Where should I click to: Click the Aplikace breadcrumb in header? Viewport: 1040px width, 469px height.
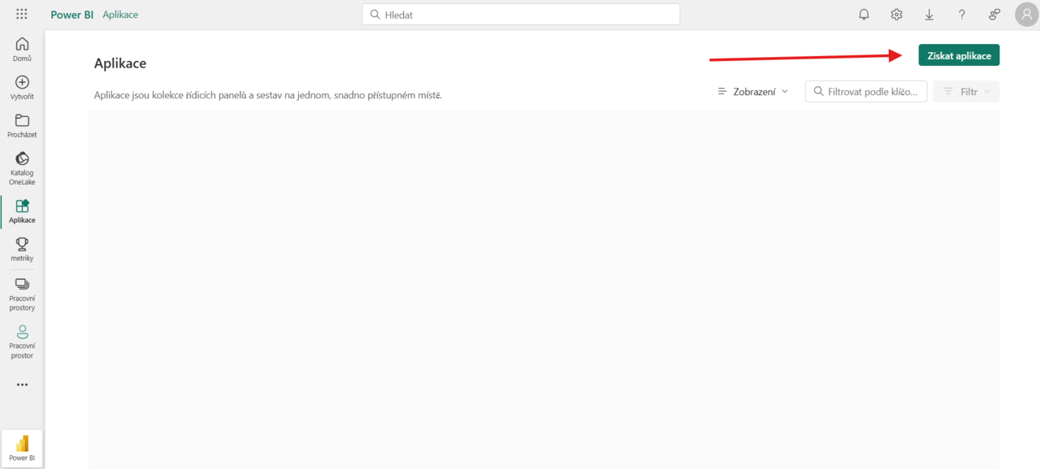pos(120,15)
